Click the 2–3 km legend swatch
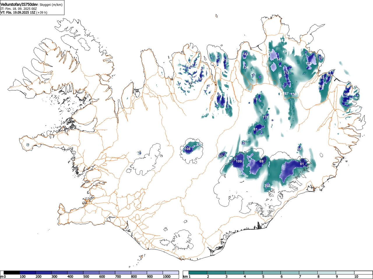This screenshot has height=279, width=373. pos(216,273)
